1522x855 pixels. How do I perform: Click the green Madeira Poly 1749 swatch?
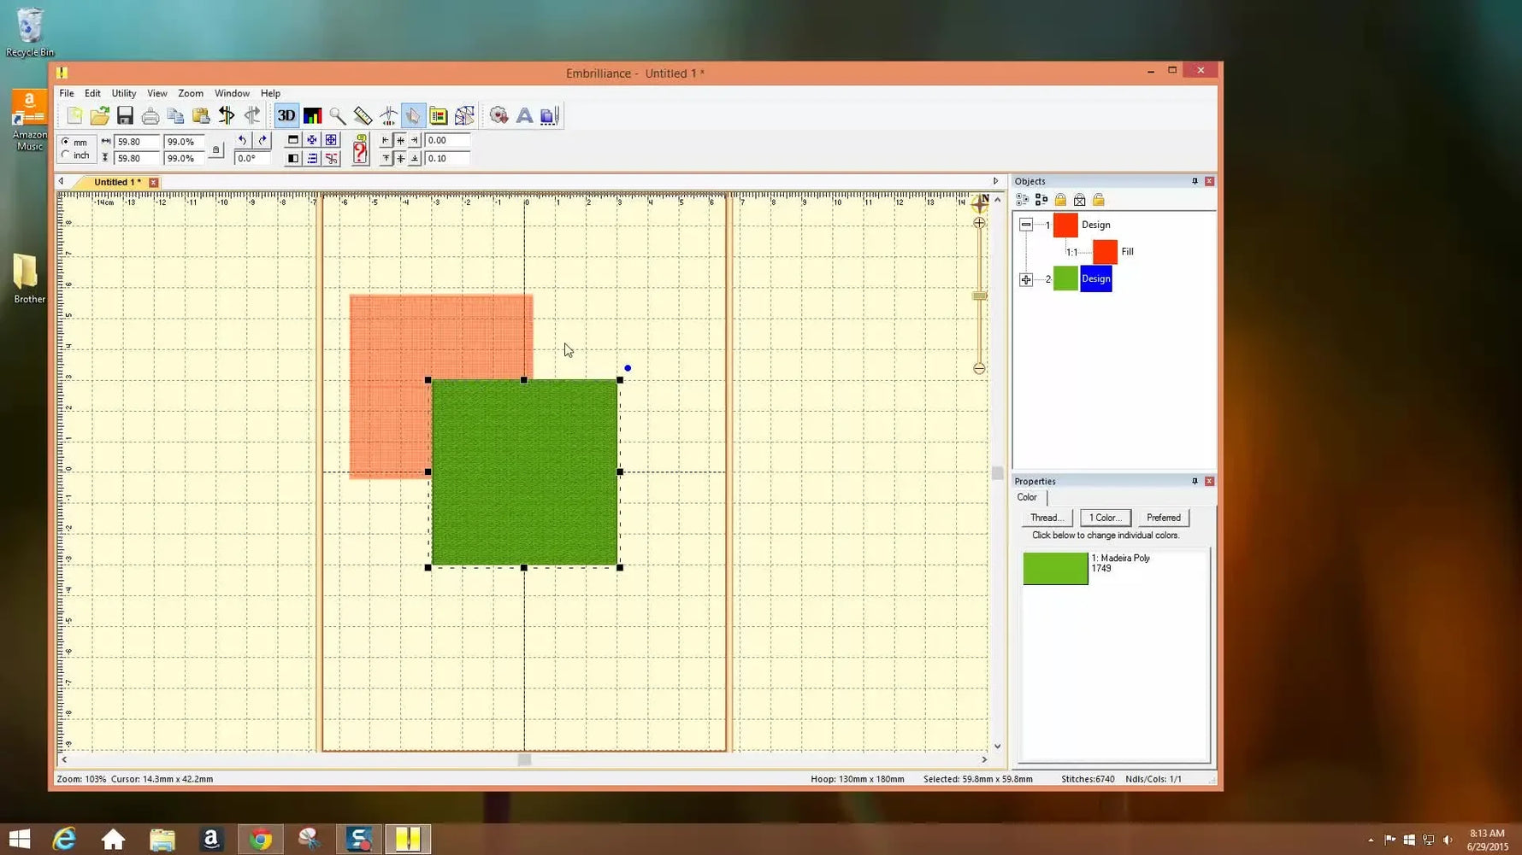click(1055, 568)
